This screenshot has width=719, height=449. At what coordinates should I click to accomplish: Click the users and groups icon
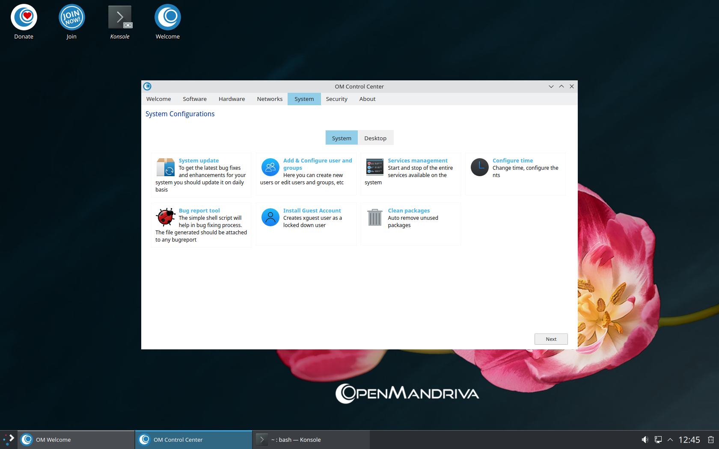point(270,167)
